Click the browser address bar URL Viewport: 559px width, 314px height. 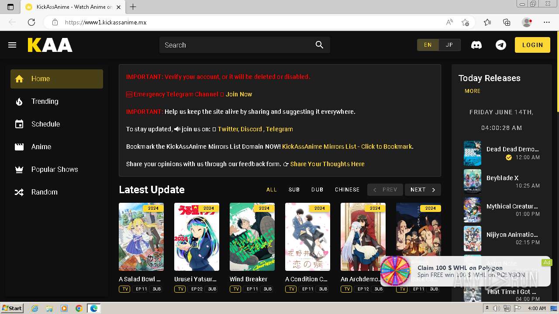[106, 22]
